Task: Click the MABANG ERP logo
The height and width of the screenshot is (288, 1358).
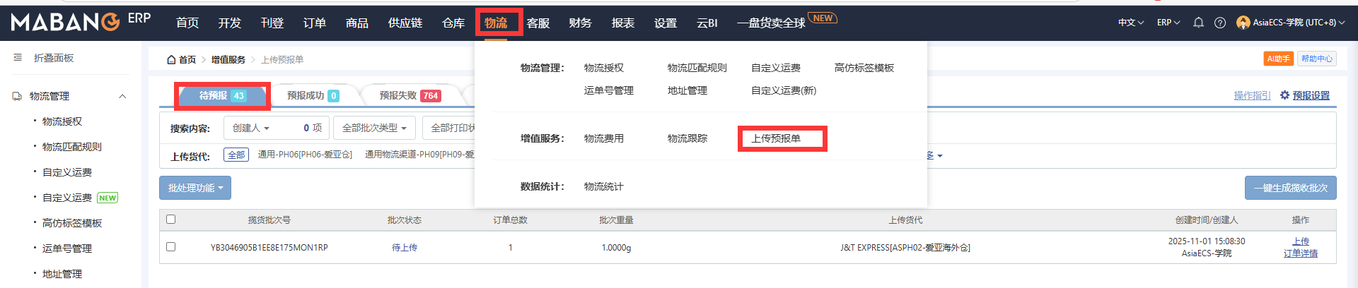Action: point(81,22)
